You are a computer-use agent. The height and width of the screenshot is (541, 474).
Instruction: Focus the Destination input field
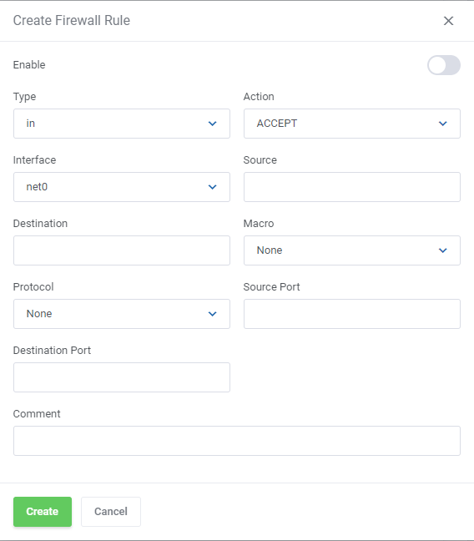click(x=122, y=250)
